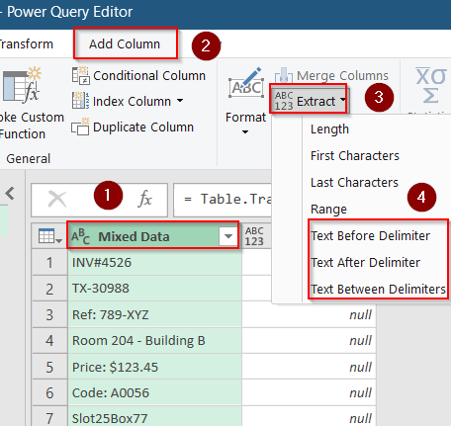Open the table menu corner icon

49,236
